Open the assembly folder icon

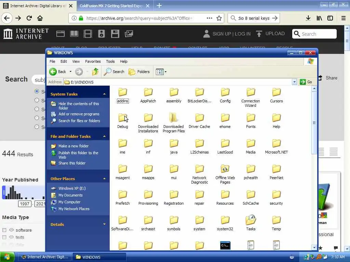pos(174,92)
